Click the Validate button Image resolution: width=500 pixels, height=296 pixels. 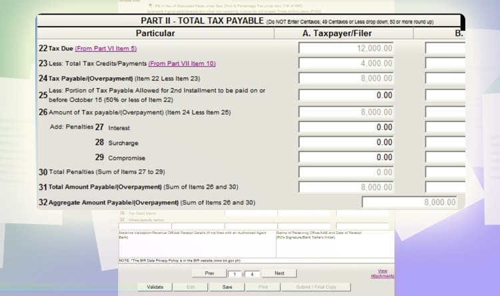pos(155,287)
